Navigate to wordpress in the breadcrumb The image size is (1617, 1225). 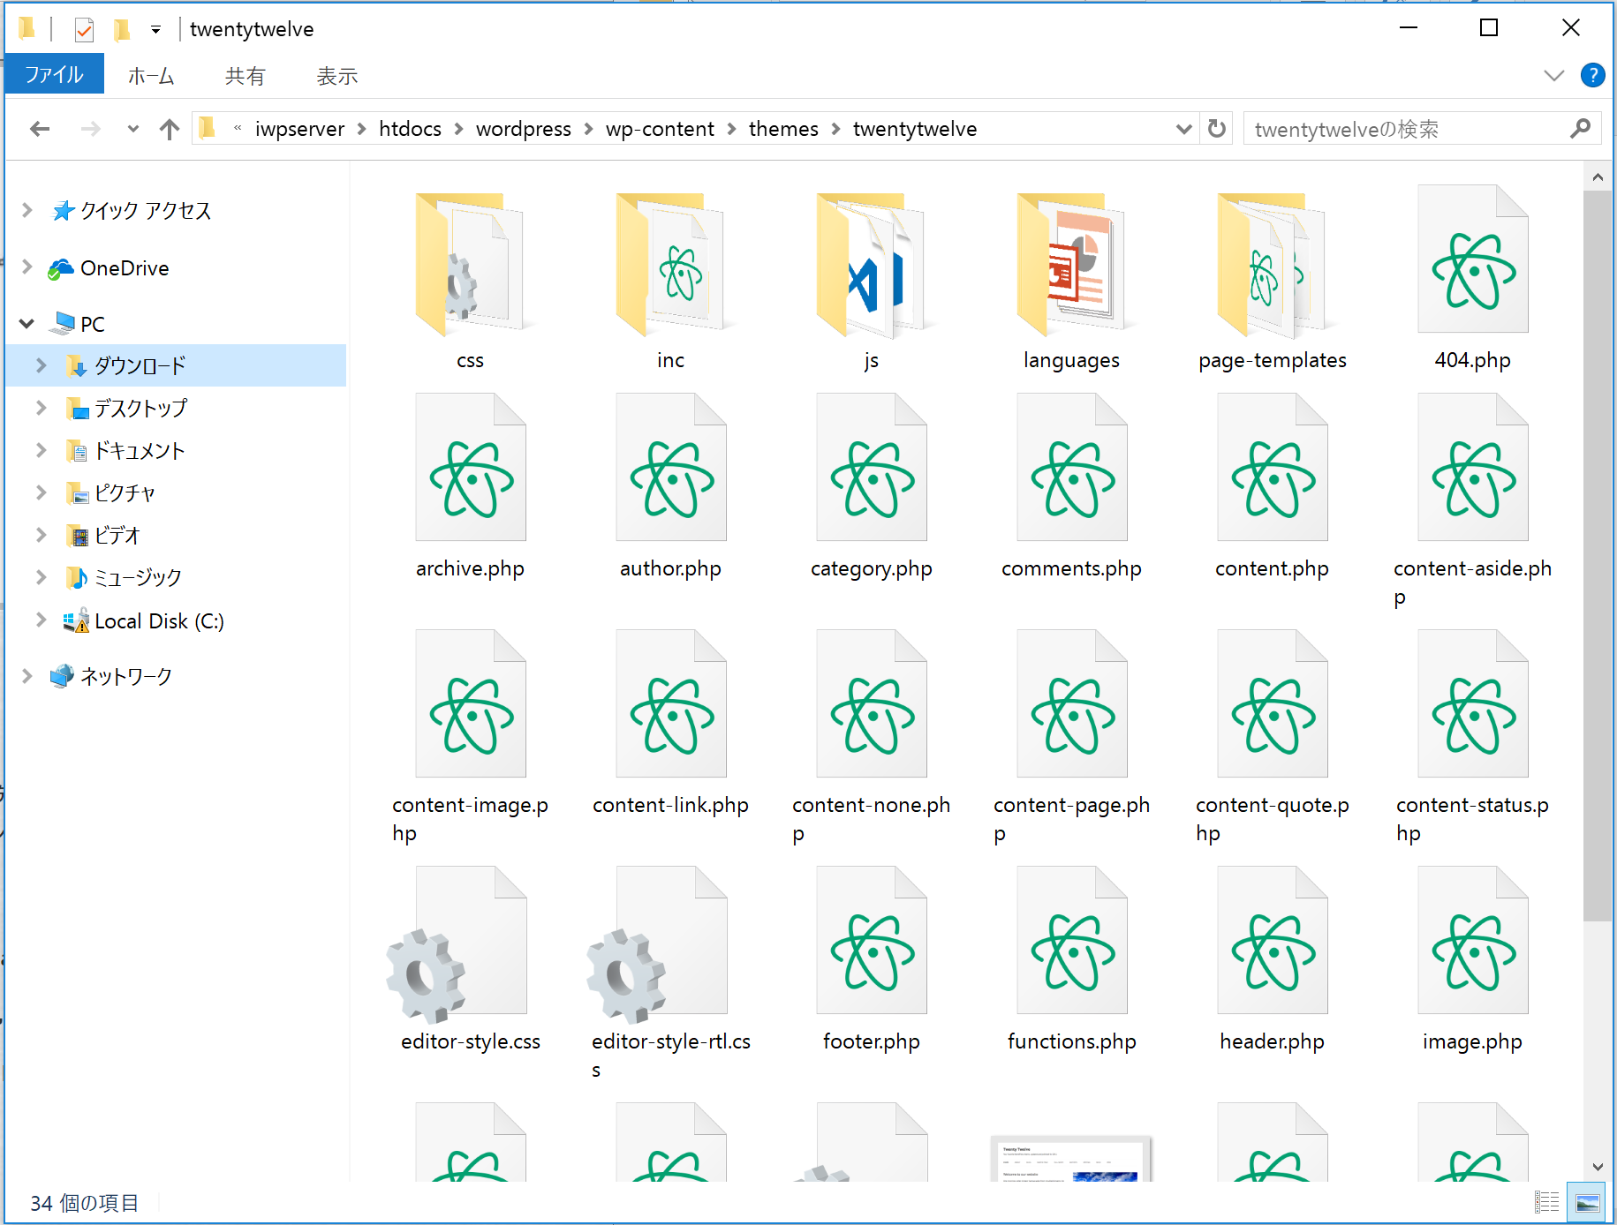click(x=524, y=129)
